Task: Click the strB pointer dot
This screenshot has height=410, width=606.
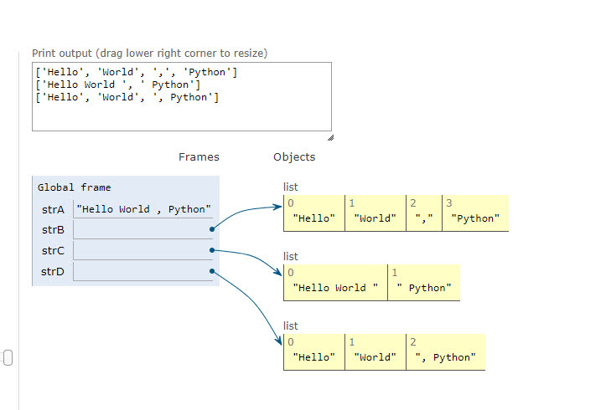Action: coord(212,229)
